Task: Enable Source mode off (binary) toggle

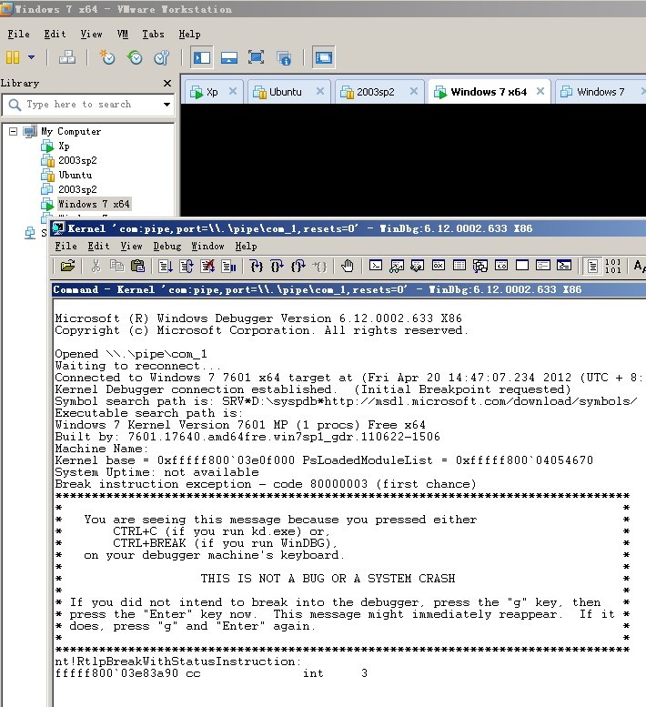Action: click(x=612, y=266)
